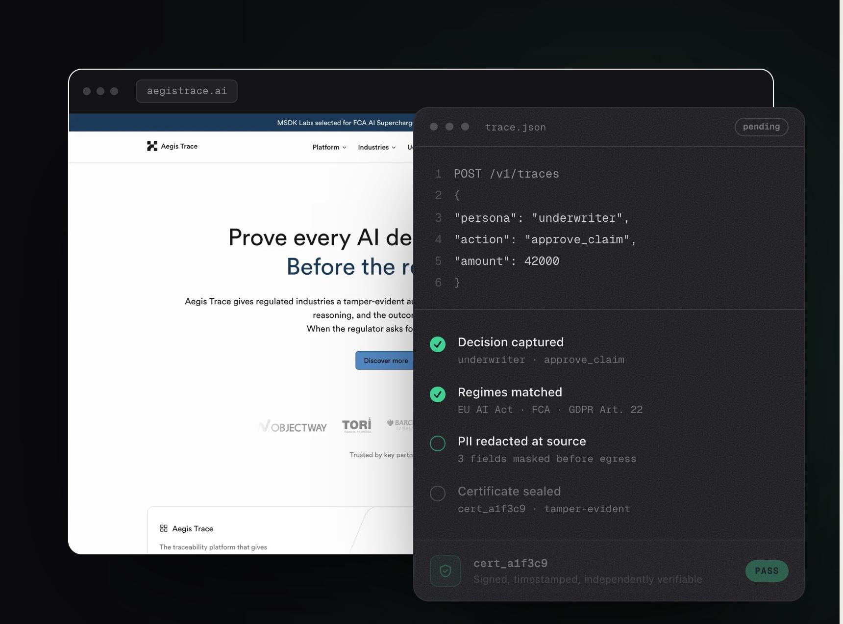The image size is (843, 624).
Task: Click the "EU AI Act · FCA · GDPR Art. 22" text
Action: tap(550, 410)
